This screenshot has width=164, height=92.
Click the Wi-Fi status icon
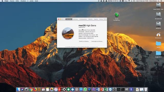click(129, 1)
